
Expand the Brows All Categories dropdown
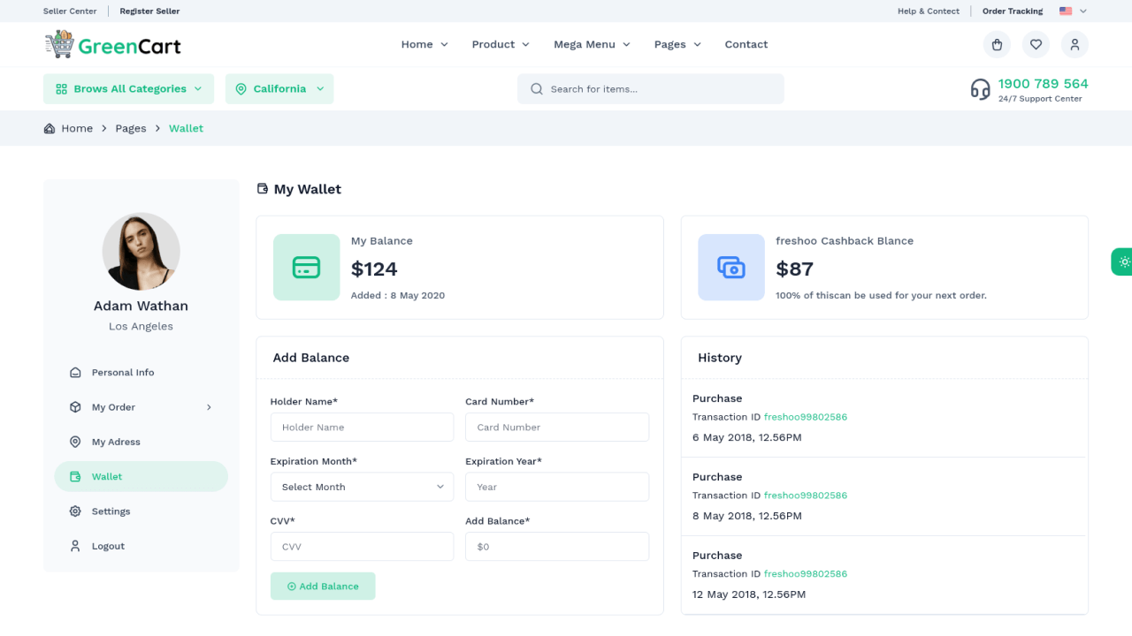click(128, 88)
